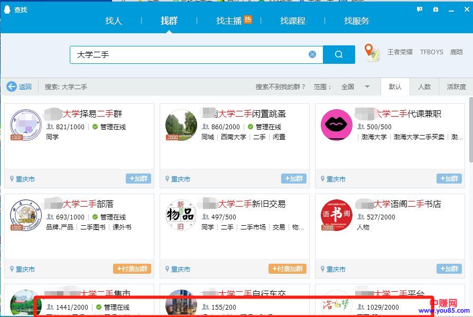Click 付费加群 for 大学二手部落
This screenshot has width=473, height=317.
(132, 268)
